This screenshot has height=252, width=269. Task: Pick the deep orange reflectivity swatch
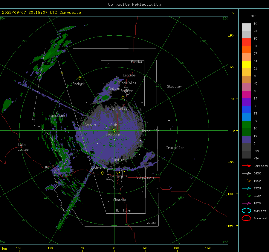click(246, 50)
